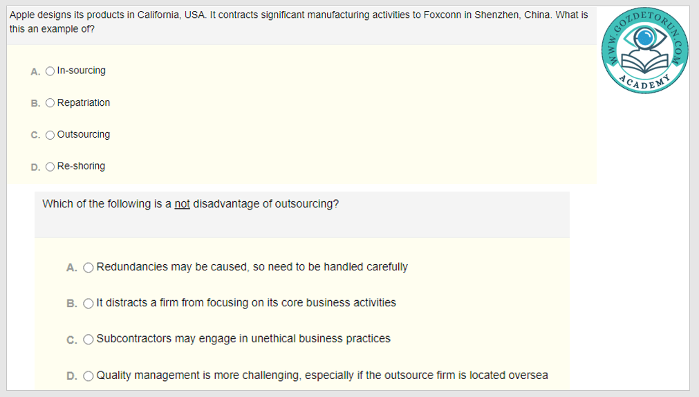Click letter C beside Outsourcing
This screenshot has width=699, height=397.
(x=35, y=135)
